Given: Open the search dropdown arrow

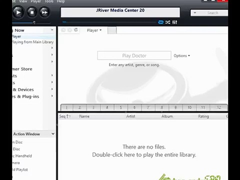Looking at the screenshot, I should [x=195, y=13].
